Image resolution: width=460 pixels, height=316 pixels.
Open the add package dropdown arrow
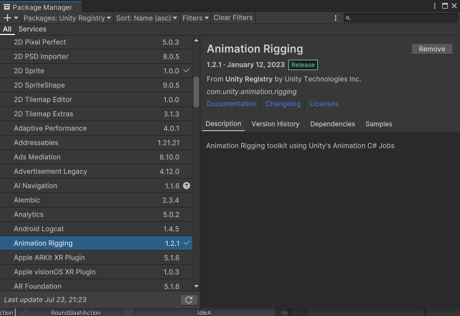pos(16,18)
